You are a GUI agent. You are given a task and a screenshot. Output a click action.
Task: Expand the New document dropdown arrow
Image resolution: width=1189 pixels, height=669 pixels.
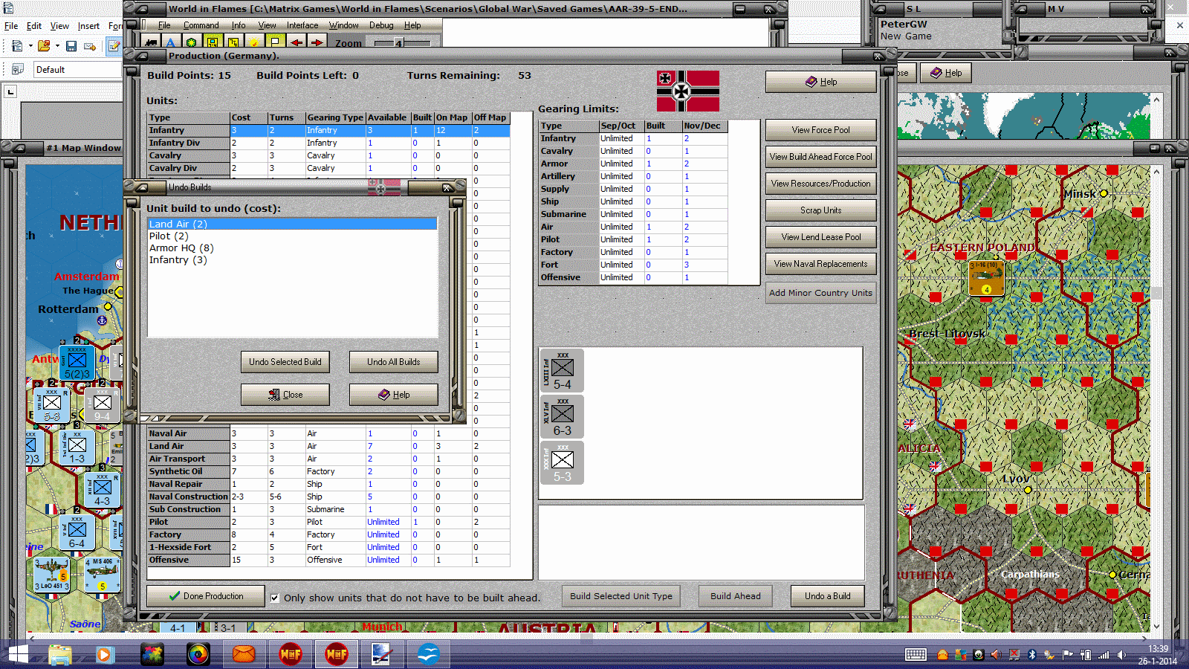[30, 46]
